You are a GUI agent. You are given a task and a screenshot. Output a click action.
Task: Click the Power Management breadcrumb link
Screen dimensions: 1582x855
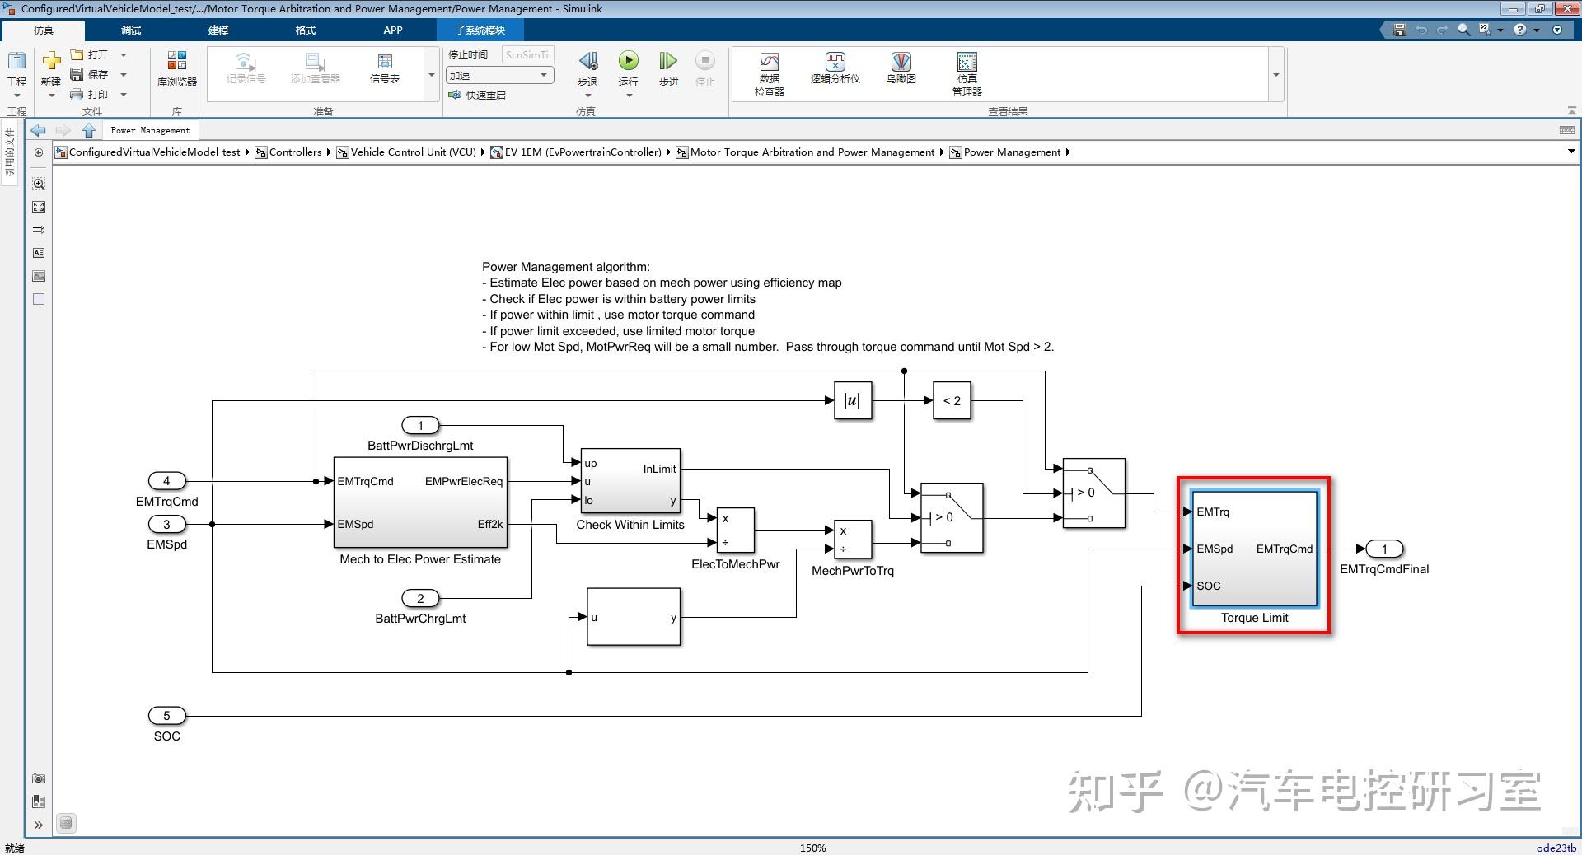(x=1013, y=152)
